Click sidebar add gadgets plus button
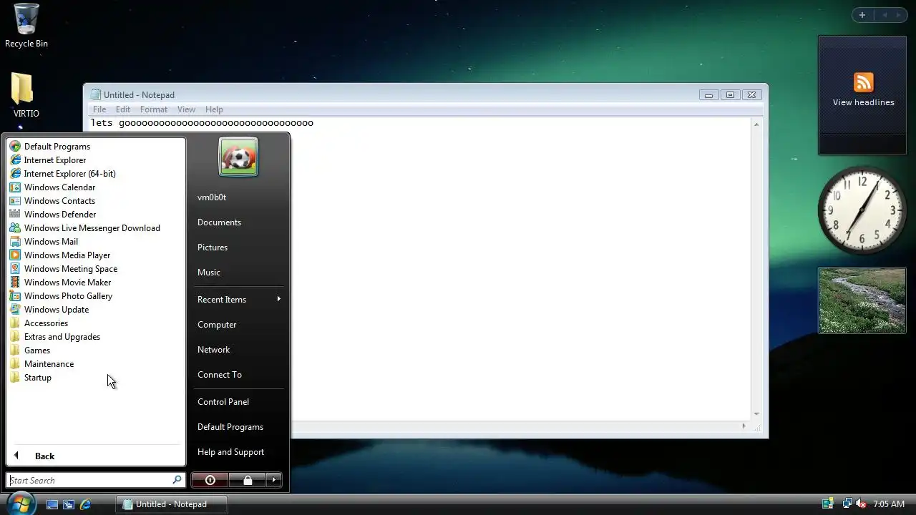This screenshot has width=916, height=515. (x=862, y=15)
